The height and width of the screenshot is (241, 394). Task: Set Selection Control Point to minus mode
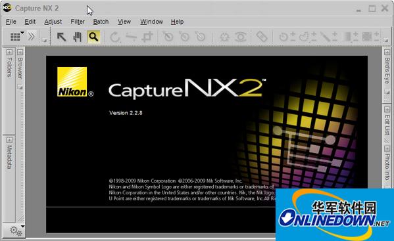pos(293,40)
